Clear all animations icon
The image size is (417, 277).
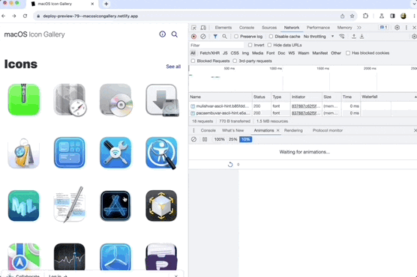click(x=193, y=139)
